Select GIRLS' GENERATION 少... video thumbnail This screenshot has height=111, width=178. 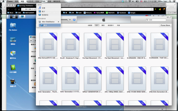click(x=93, y=78)
